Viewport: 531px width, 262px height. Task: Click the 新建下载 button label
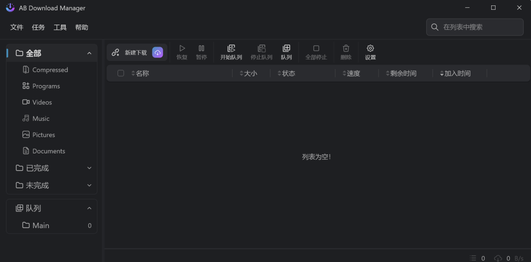click(136, 53)
